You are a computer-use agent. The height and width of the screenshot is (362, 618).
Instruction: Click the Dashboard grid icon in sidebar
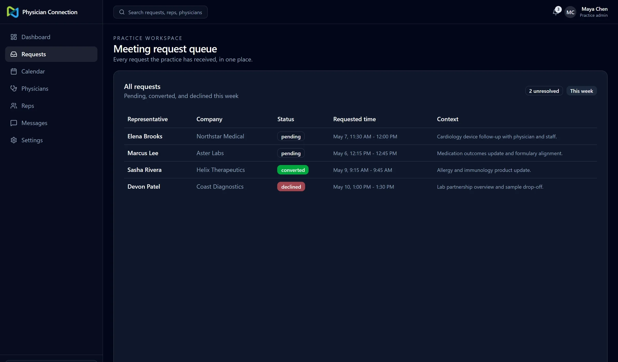tap(14, 37)
